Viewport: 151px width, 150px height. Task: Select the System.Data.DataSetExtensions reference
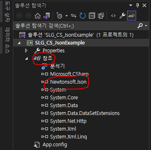click(85, 113)
